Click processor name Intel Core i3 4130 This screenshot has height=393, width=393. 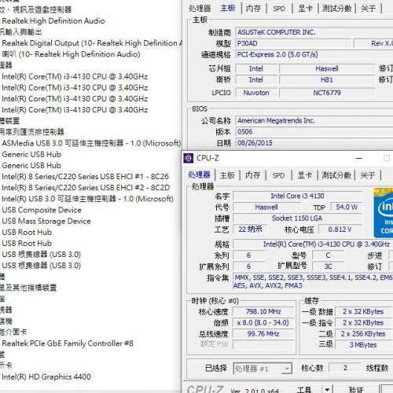297,196
